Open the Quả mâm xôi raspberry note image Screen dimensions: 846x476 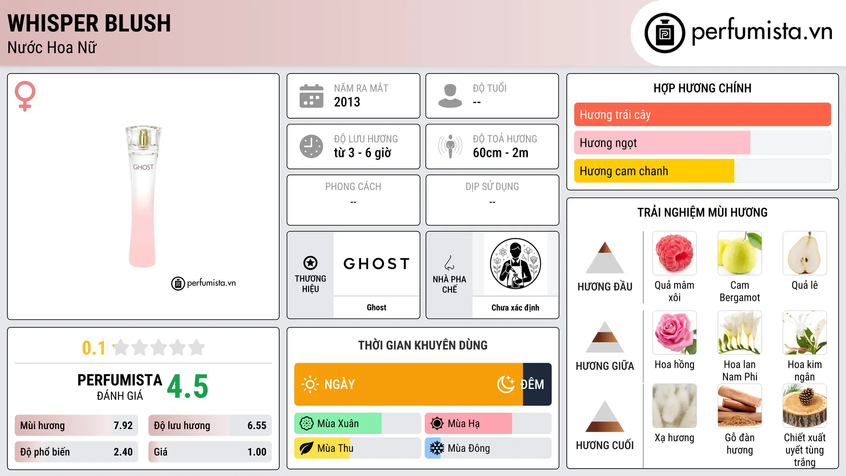pyautogui.click(x=675, y=253)
